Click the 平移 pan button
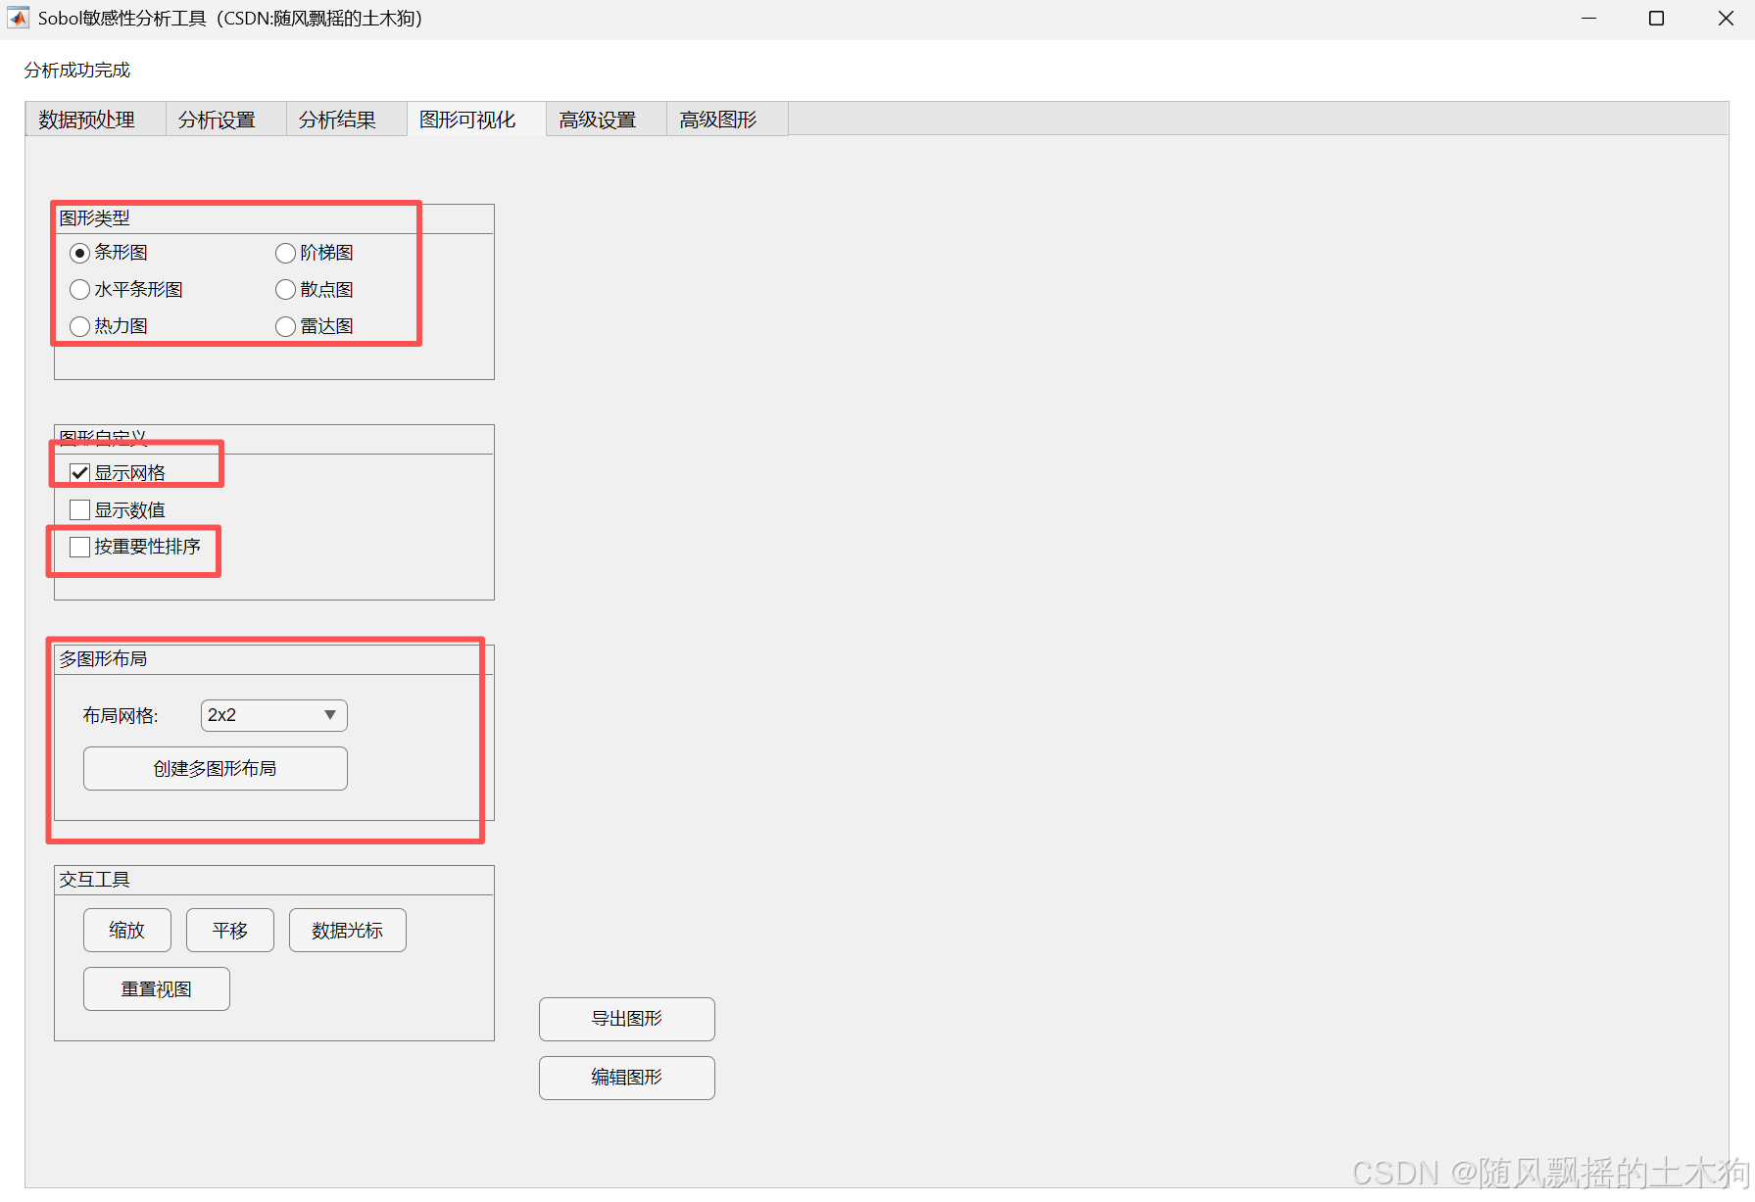This screenshot has height=1202, width=1755. pyautogui.click(x=230, y=931)
